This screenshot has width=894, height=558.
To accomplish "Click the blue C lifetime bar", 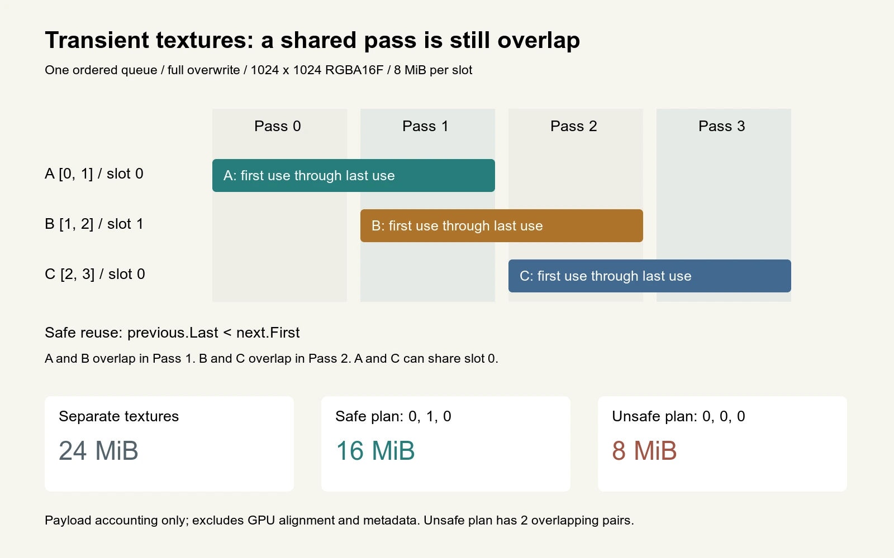I will click(x=649, y=276).
